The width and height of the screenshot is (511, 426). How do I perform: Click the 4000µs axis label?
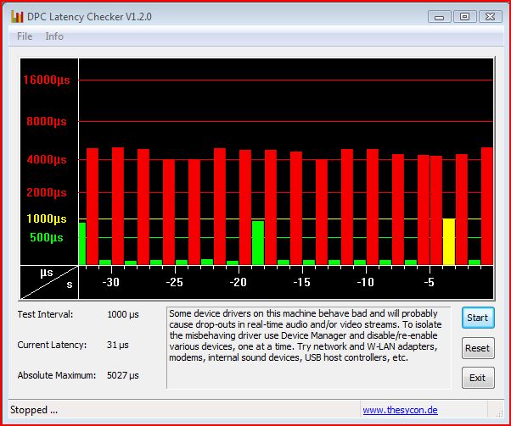coord(47,159)
